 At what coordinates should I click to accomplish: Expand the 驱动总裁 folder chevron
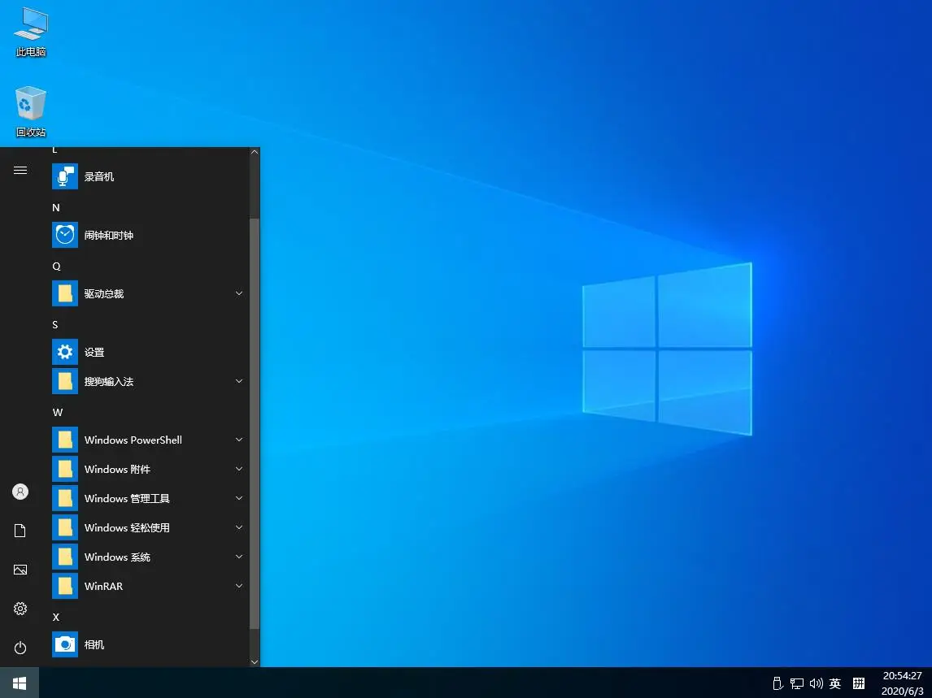pos(239,293)
